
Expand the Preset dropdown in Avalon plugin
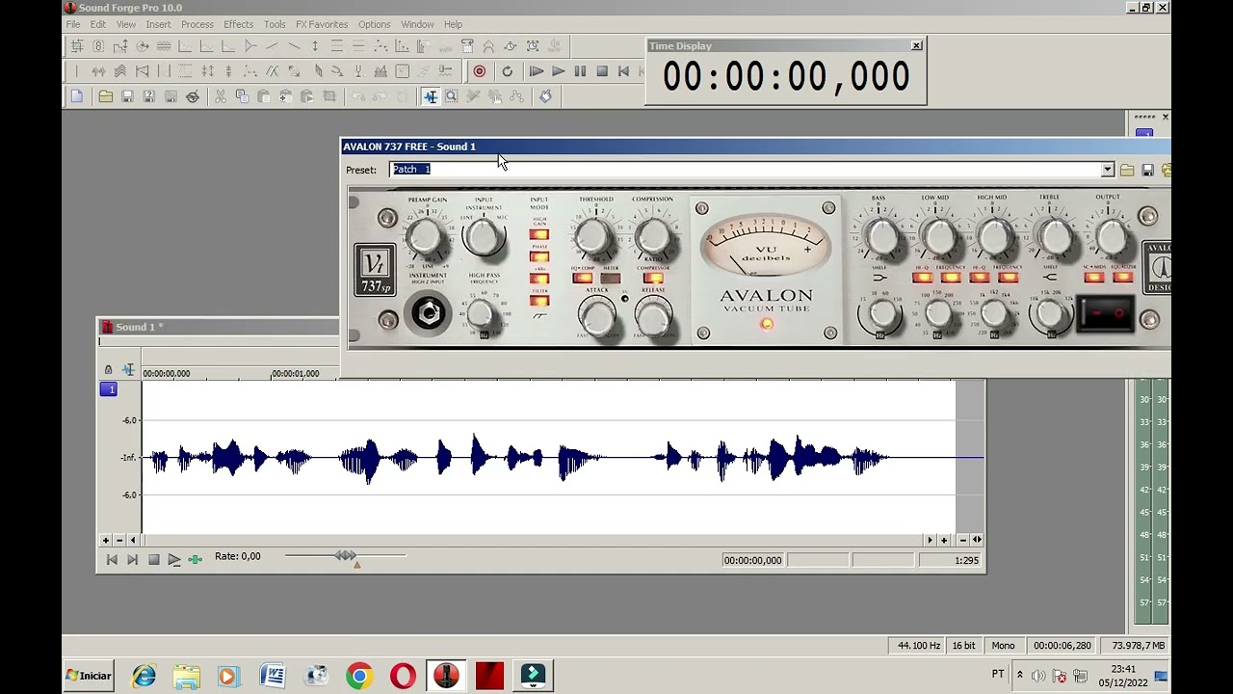(1108, 170)
